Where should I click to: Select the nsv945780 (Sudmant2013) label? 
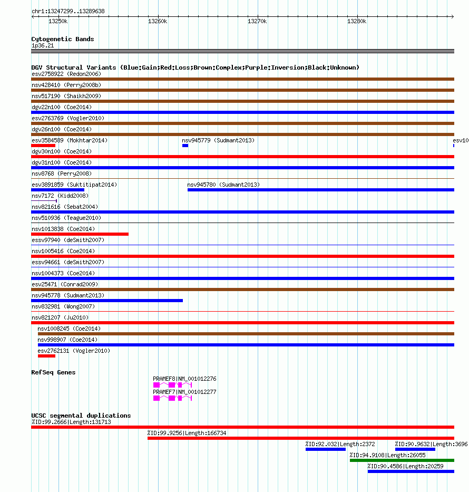click(x=223, y=185)
